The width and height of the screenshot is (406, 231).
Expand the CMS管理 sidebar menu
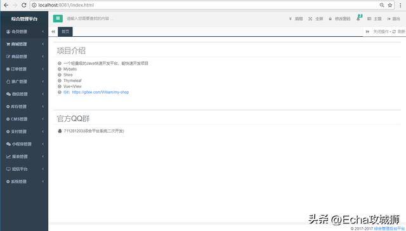click(x=24, y=119)
